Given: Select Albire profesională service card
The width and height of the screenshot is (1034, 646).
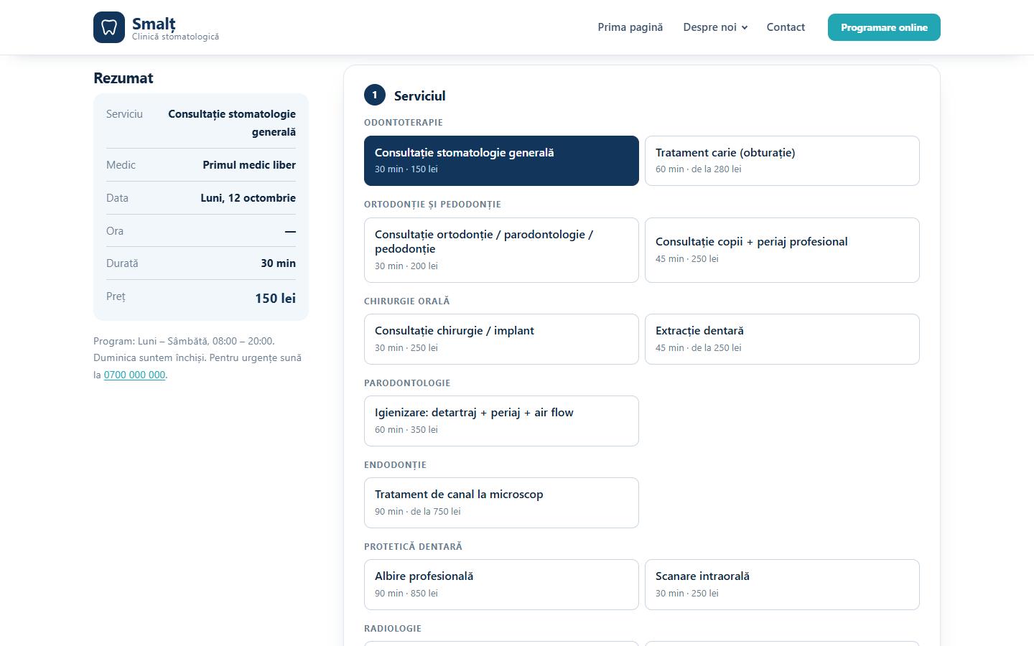Looking at the screenshot, I should point(501,584).
